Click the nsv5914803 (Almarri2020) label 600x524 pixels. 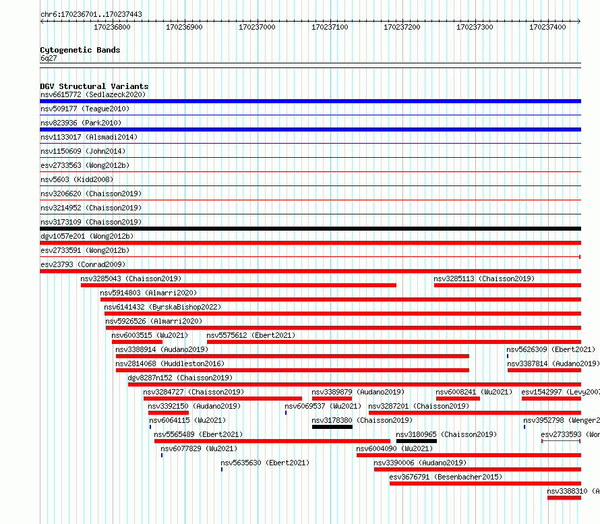click(x=148, y=293)
